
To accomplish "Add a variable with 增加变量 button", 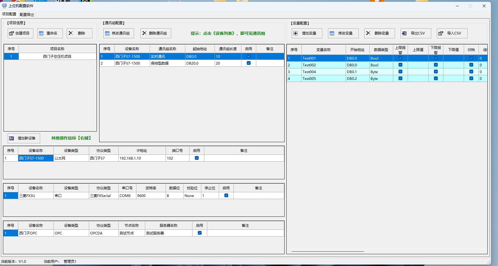I will 307,33.
